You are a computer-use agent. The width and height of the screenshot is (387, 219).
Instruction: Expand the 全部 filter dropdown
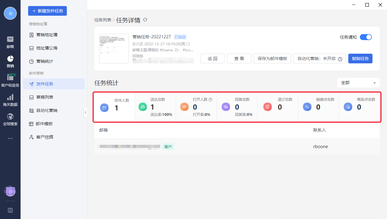358,83
